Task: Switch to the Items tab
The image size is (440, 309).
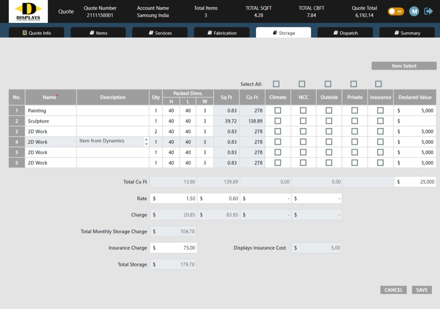Action: 98,33
